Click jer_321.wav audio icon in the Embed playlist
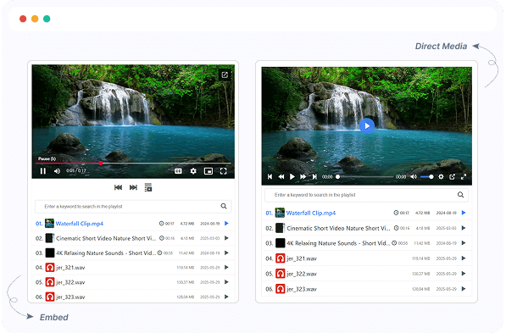This screenshot has width=506, height=333. click(x=50, y=268)
